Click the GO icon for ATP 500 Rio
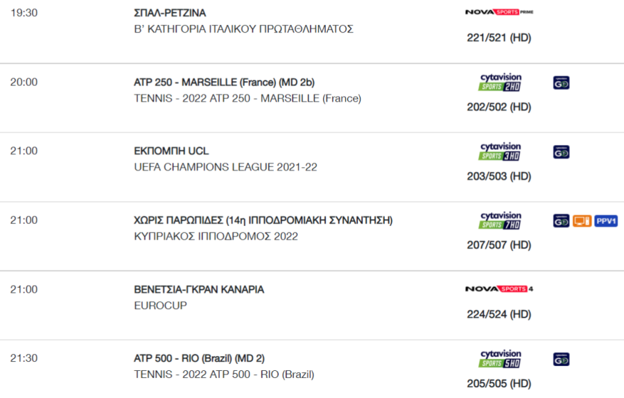The width and height of the screenshot is (624, 398). coord(561,359)
